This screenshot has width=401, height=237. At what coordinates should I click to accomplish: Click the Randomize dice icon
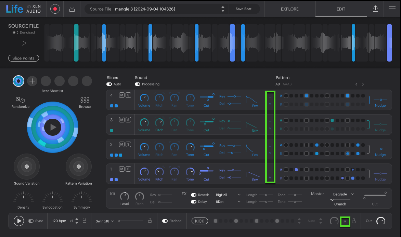20,100
